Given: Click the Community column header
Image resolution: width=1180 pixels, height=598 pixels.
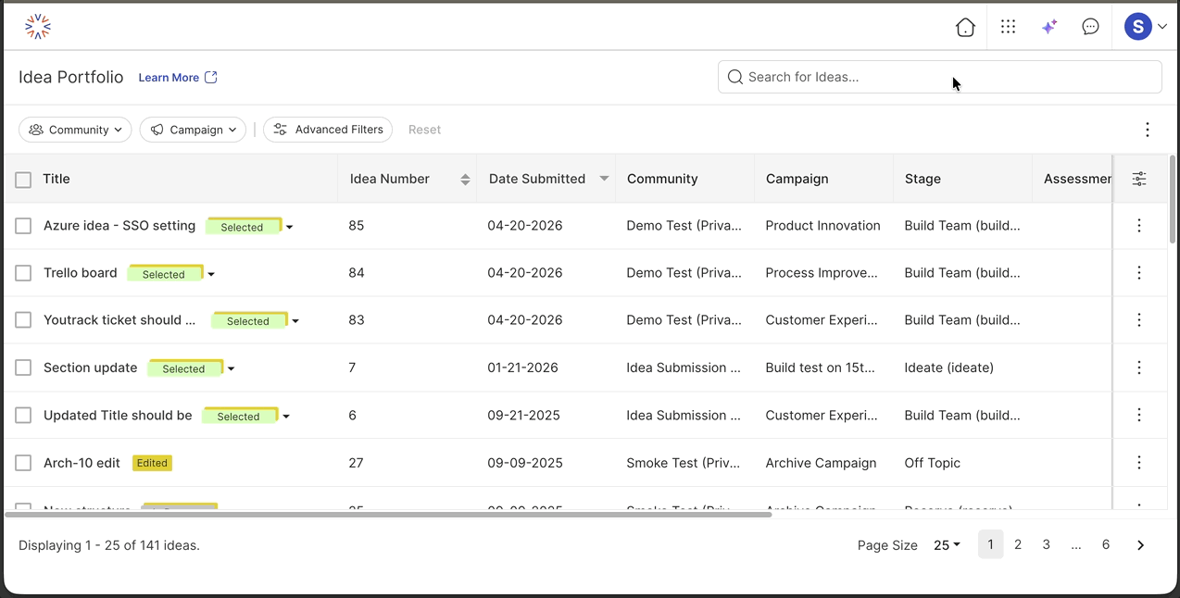Looking at the screenshot, I should 662,179.
